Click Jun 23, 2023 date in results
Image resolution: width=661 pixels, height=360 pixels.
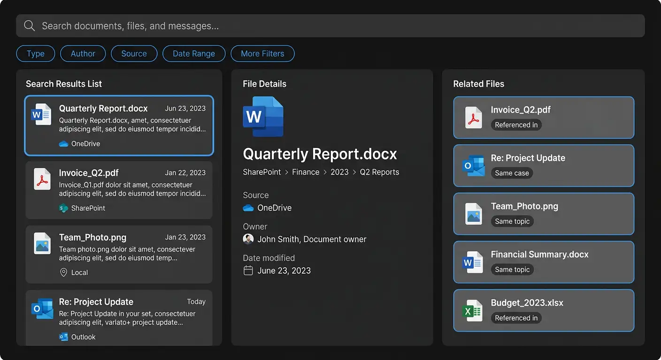coord(185,108)
